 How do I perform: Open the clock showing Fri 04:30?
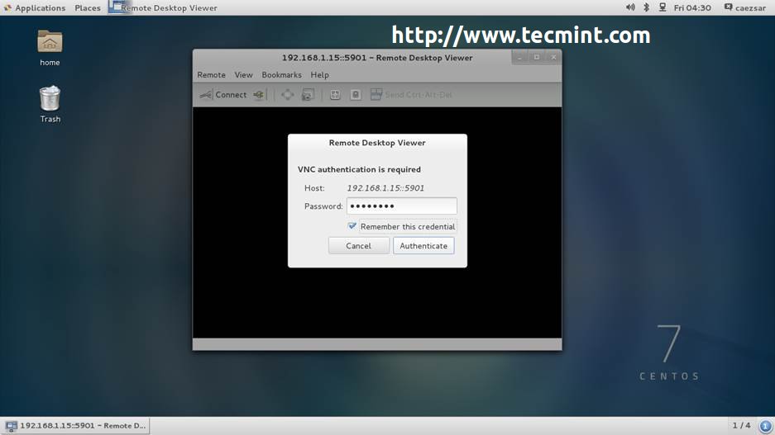click(692, 8)
